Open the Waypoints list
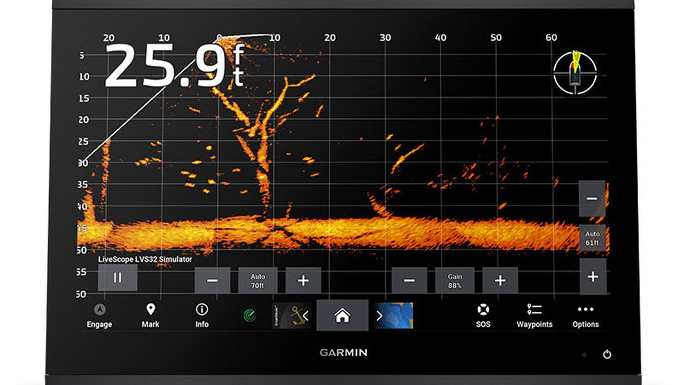 click(534, 316)
